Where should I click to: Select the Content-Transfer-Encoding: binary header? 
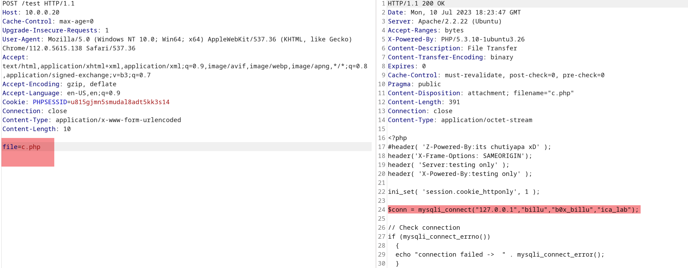coord(450,57)
